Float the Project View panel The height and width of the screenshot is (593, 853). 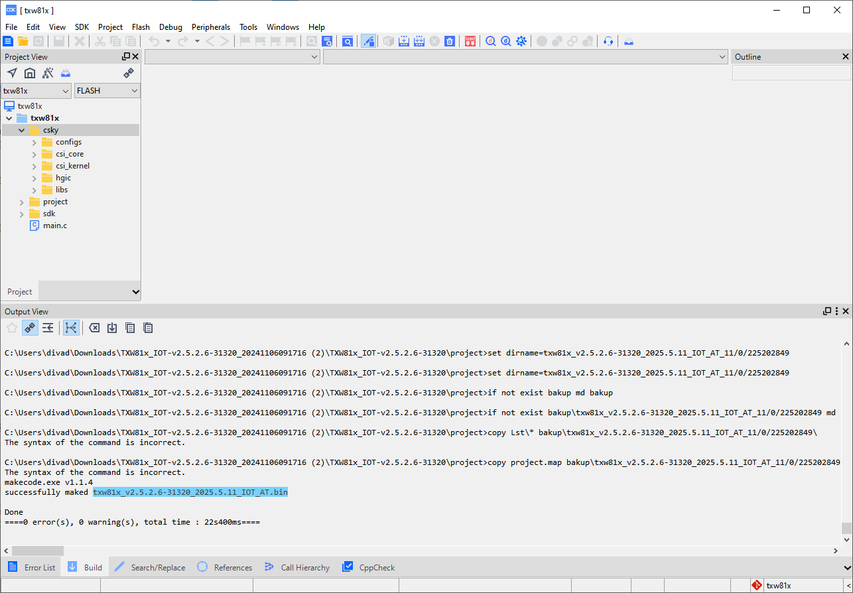pos(126,56)
